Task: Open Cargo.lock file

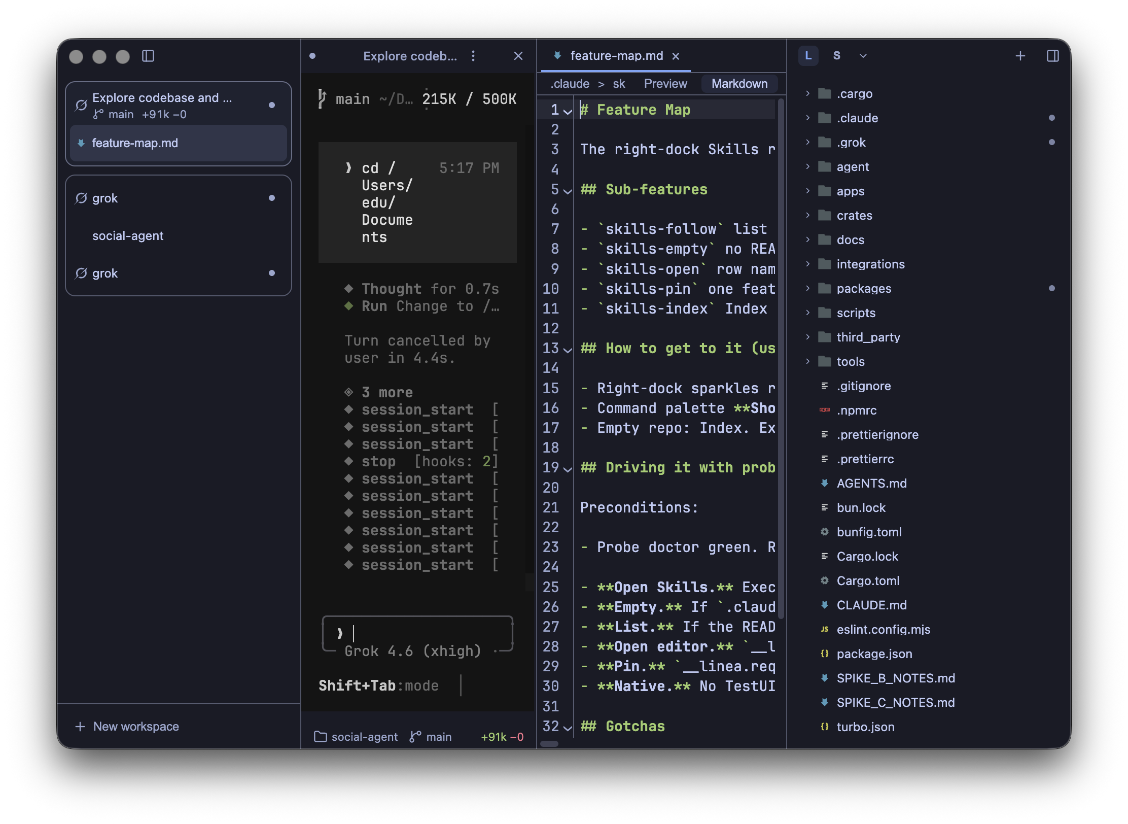Action: (929, 557)
